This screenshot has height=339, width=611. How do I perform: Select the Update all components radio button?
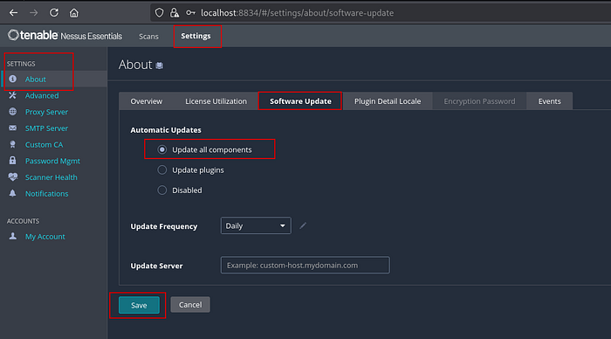162,149
